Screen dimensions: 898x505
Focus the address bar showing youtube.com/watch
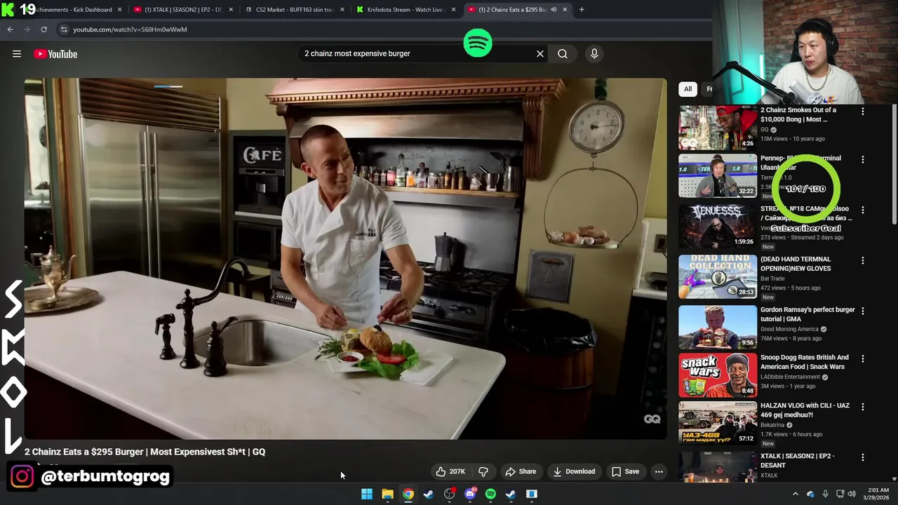(x=130, y=29)
